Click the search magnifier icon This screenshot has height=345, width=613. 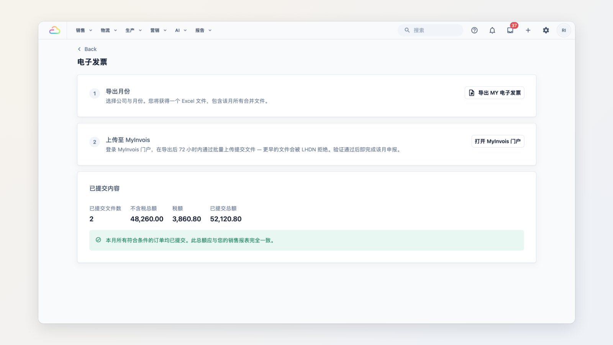click(407, 30)
